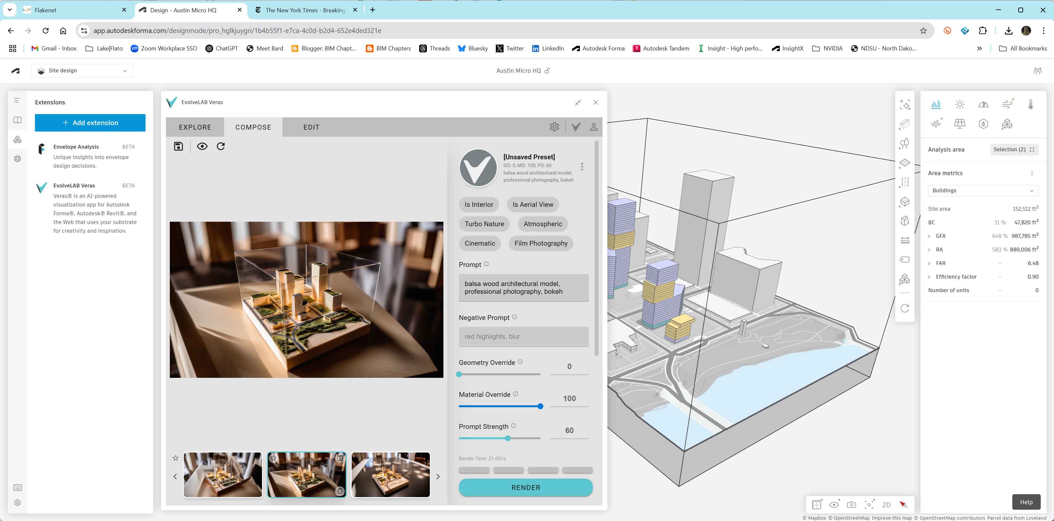The width and height of the screenshot is (1054, 521).
Task: Open the Wind analysis tool
Action: (1007, 104)
